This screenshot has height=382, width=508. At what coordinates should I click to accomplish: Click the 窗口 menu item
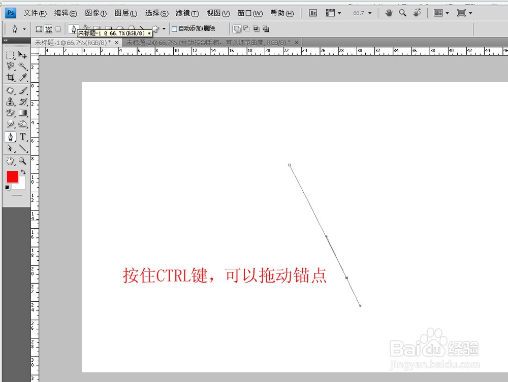point(250,13)
